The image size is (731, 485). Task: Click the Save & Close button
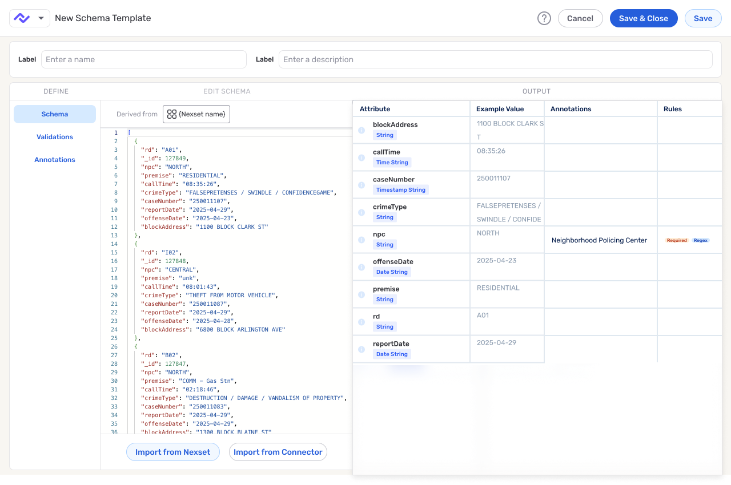point(644,18)
